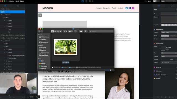Switch Finder to column view

pos(58,31)
